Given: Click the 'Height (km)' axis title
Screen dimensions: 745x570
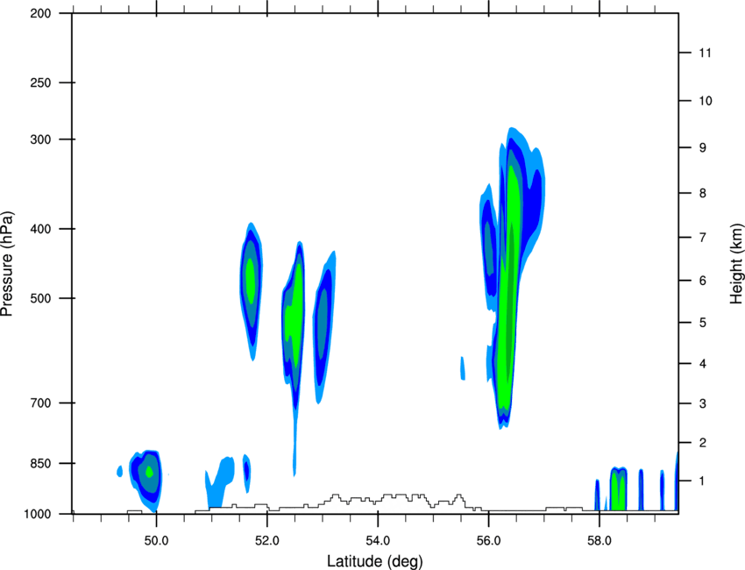Looking at the screenshot, I should 736,263.
